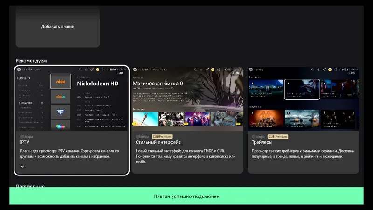
Task: Open the Магическая битва 0 preview image
Action: tap(187, 98)
